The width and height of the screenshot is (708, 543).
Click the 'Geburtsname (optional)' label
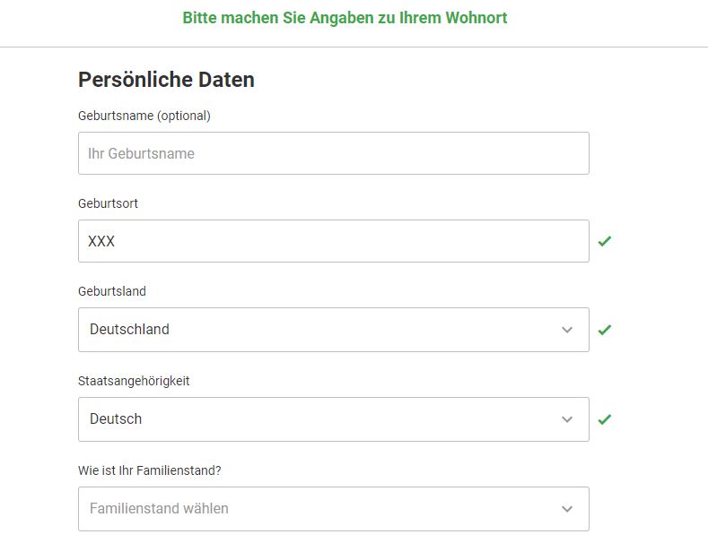coord(144,116)
